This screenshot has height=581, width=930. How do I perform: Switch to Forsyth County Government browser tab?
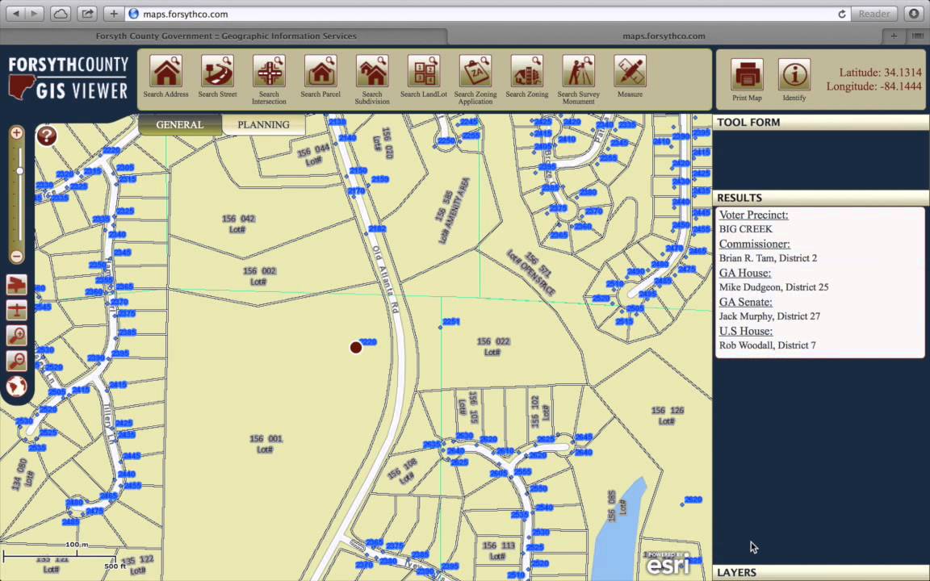click(226, 36)
